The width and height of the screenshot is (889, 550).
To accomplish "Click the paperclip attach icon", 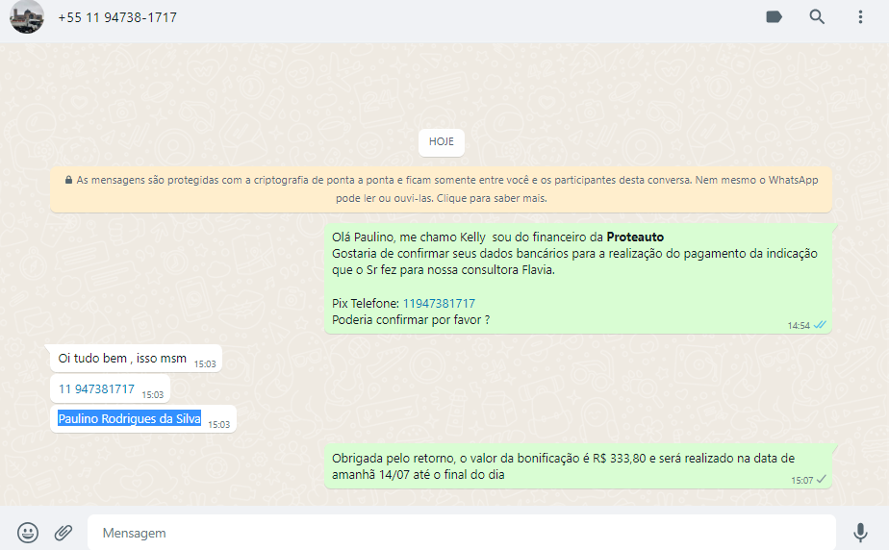I will pos(63,532).
